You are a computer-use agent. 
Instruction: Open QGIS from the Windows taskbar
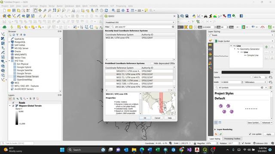click(x=205, y=150)
